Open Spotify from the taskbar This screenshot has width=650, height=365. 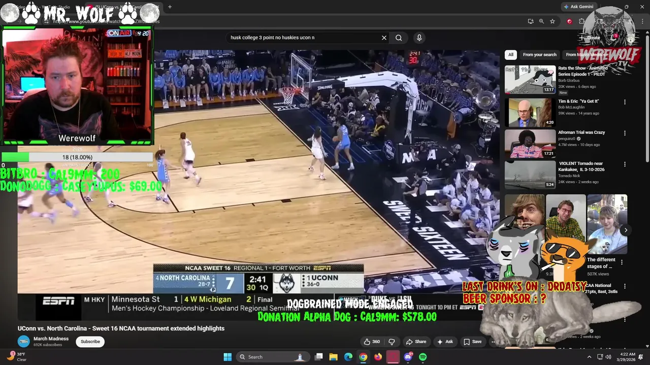[422, 357]
